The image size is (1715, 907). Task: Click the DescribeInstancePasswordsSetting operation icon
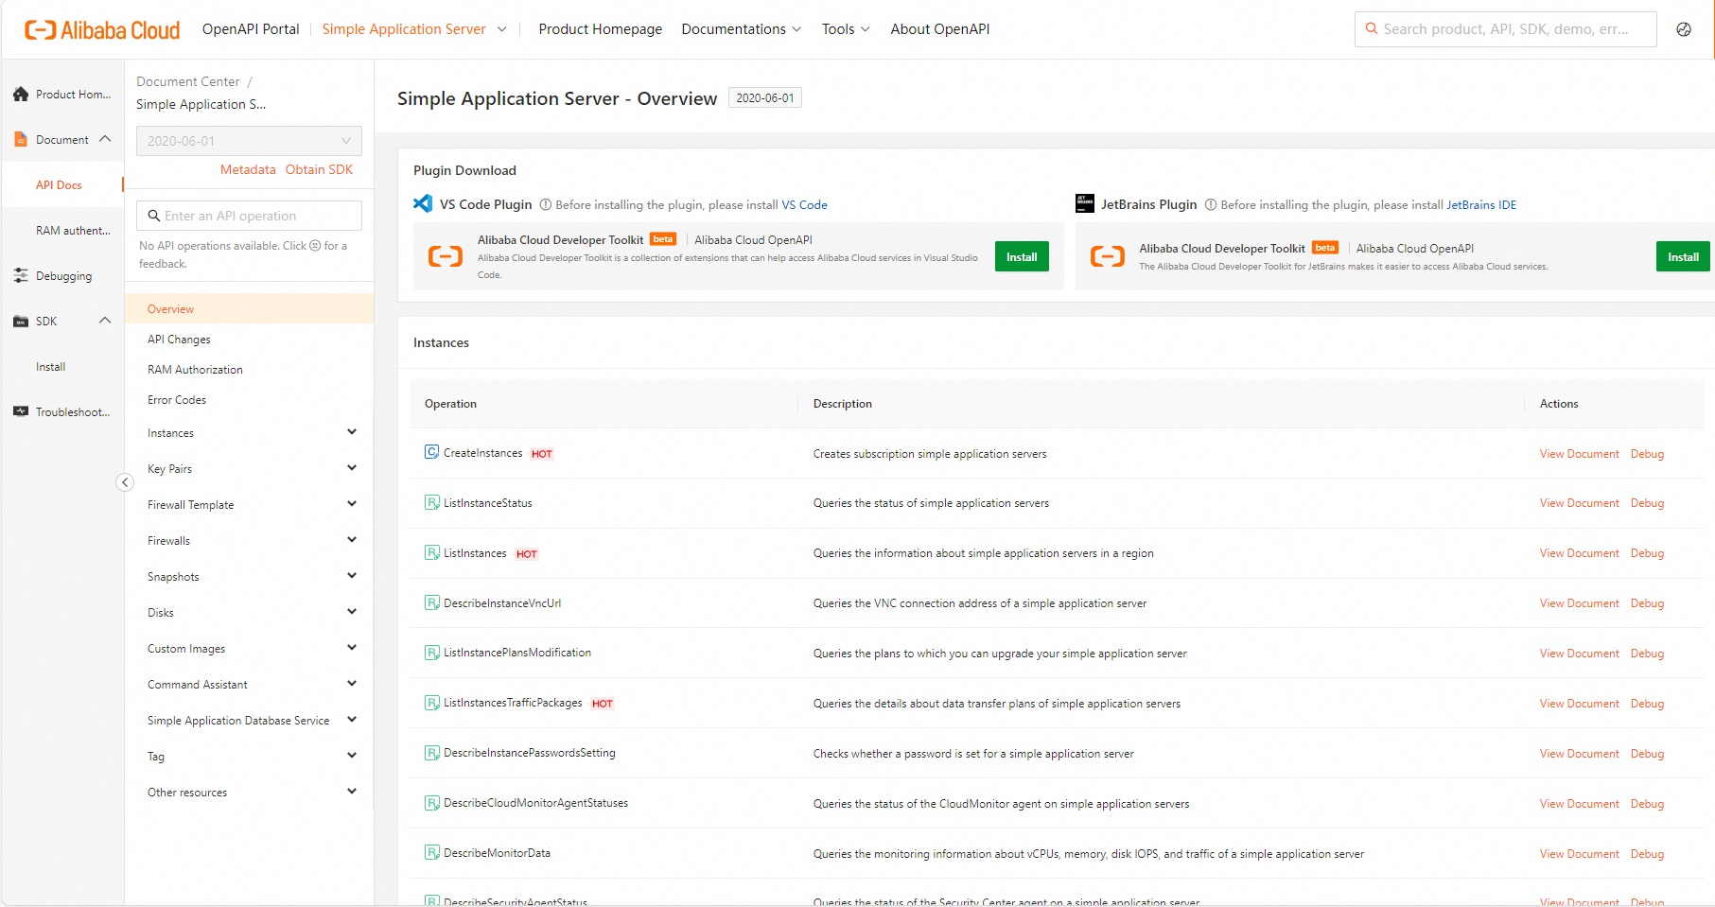431,753
